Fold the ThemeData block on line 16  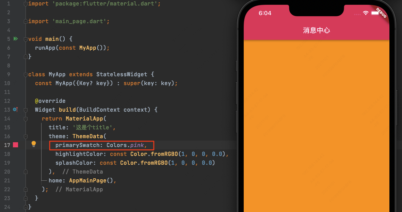point(26,137)
